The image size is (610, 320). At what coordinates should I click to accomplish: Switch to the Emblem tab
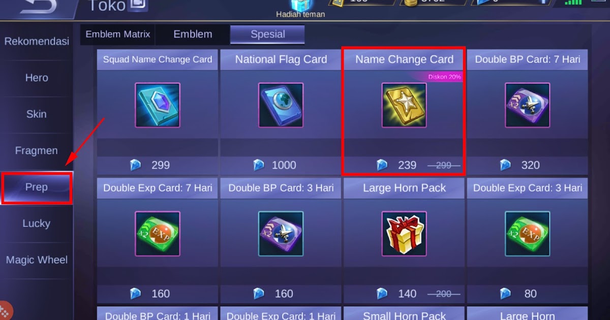tap(193, 35)
